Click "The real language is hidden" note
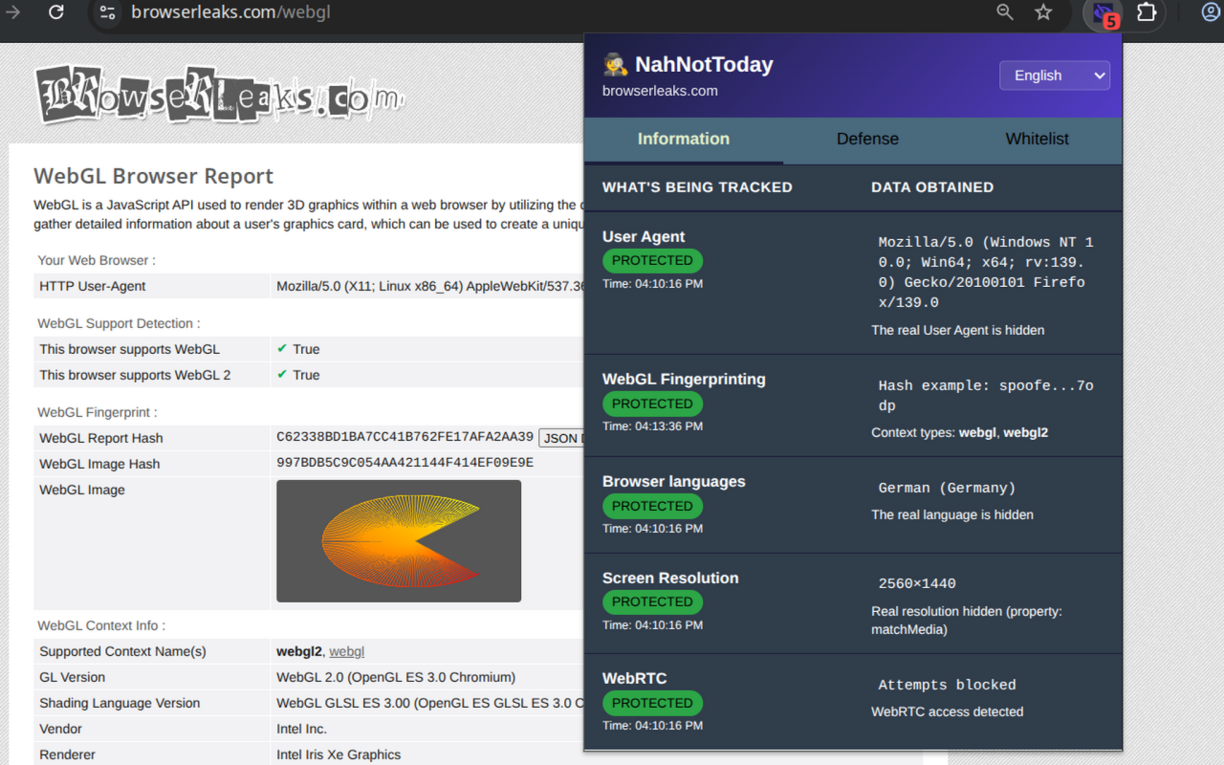This screenshot has width=1224, height=765. (x=952, y=515)
